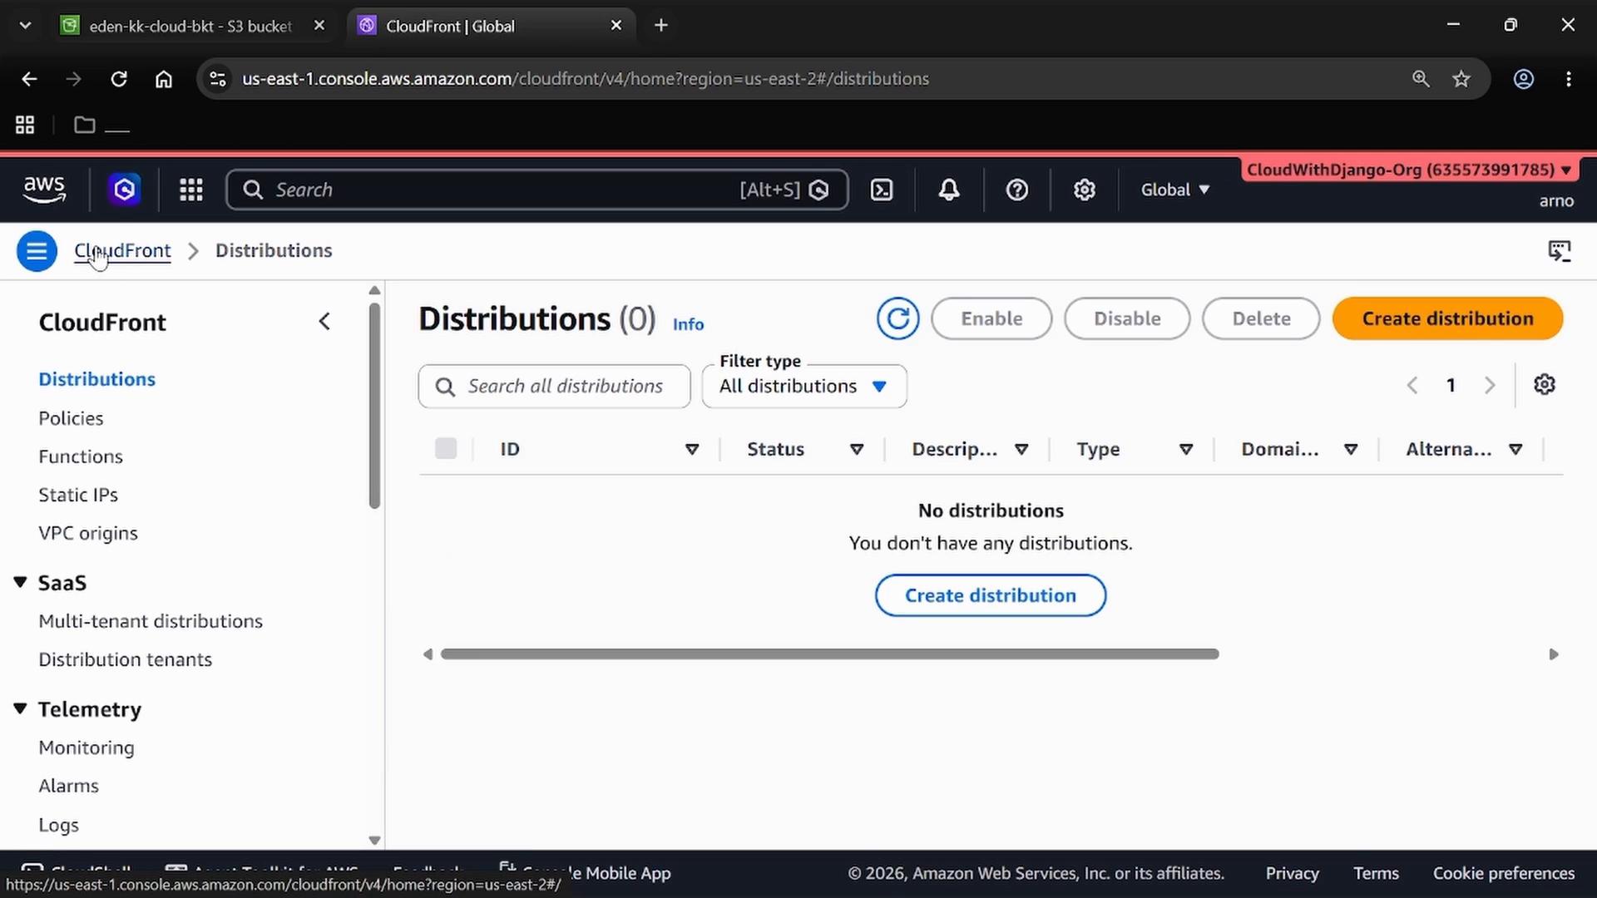
Task: Click the outlined Create distribution button
Action: [990, 595]
